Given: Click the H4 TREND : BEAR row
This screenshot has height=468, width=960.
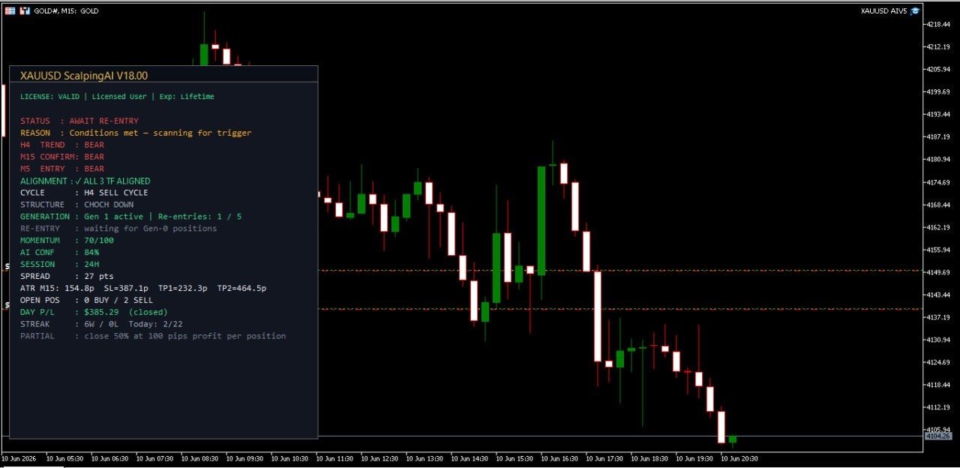Looking at the screenshot, I should [62, 145].
